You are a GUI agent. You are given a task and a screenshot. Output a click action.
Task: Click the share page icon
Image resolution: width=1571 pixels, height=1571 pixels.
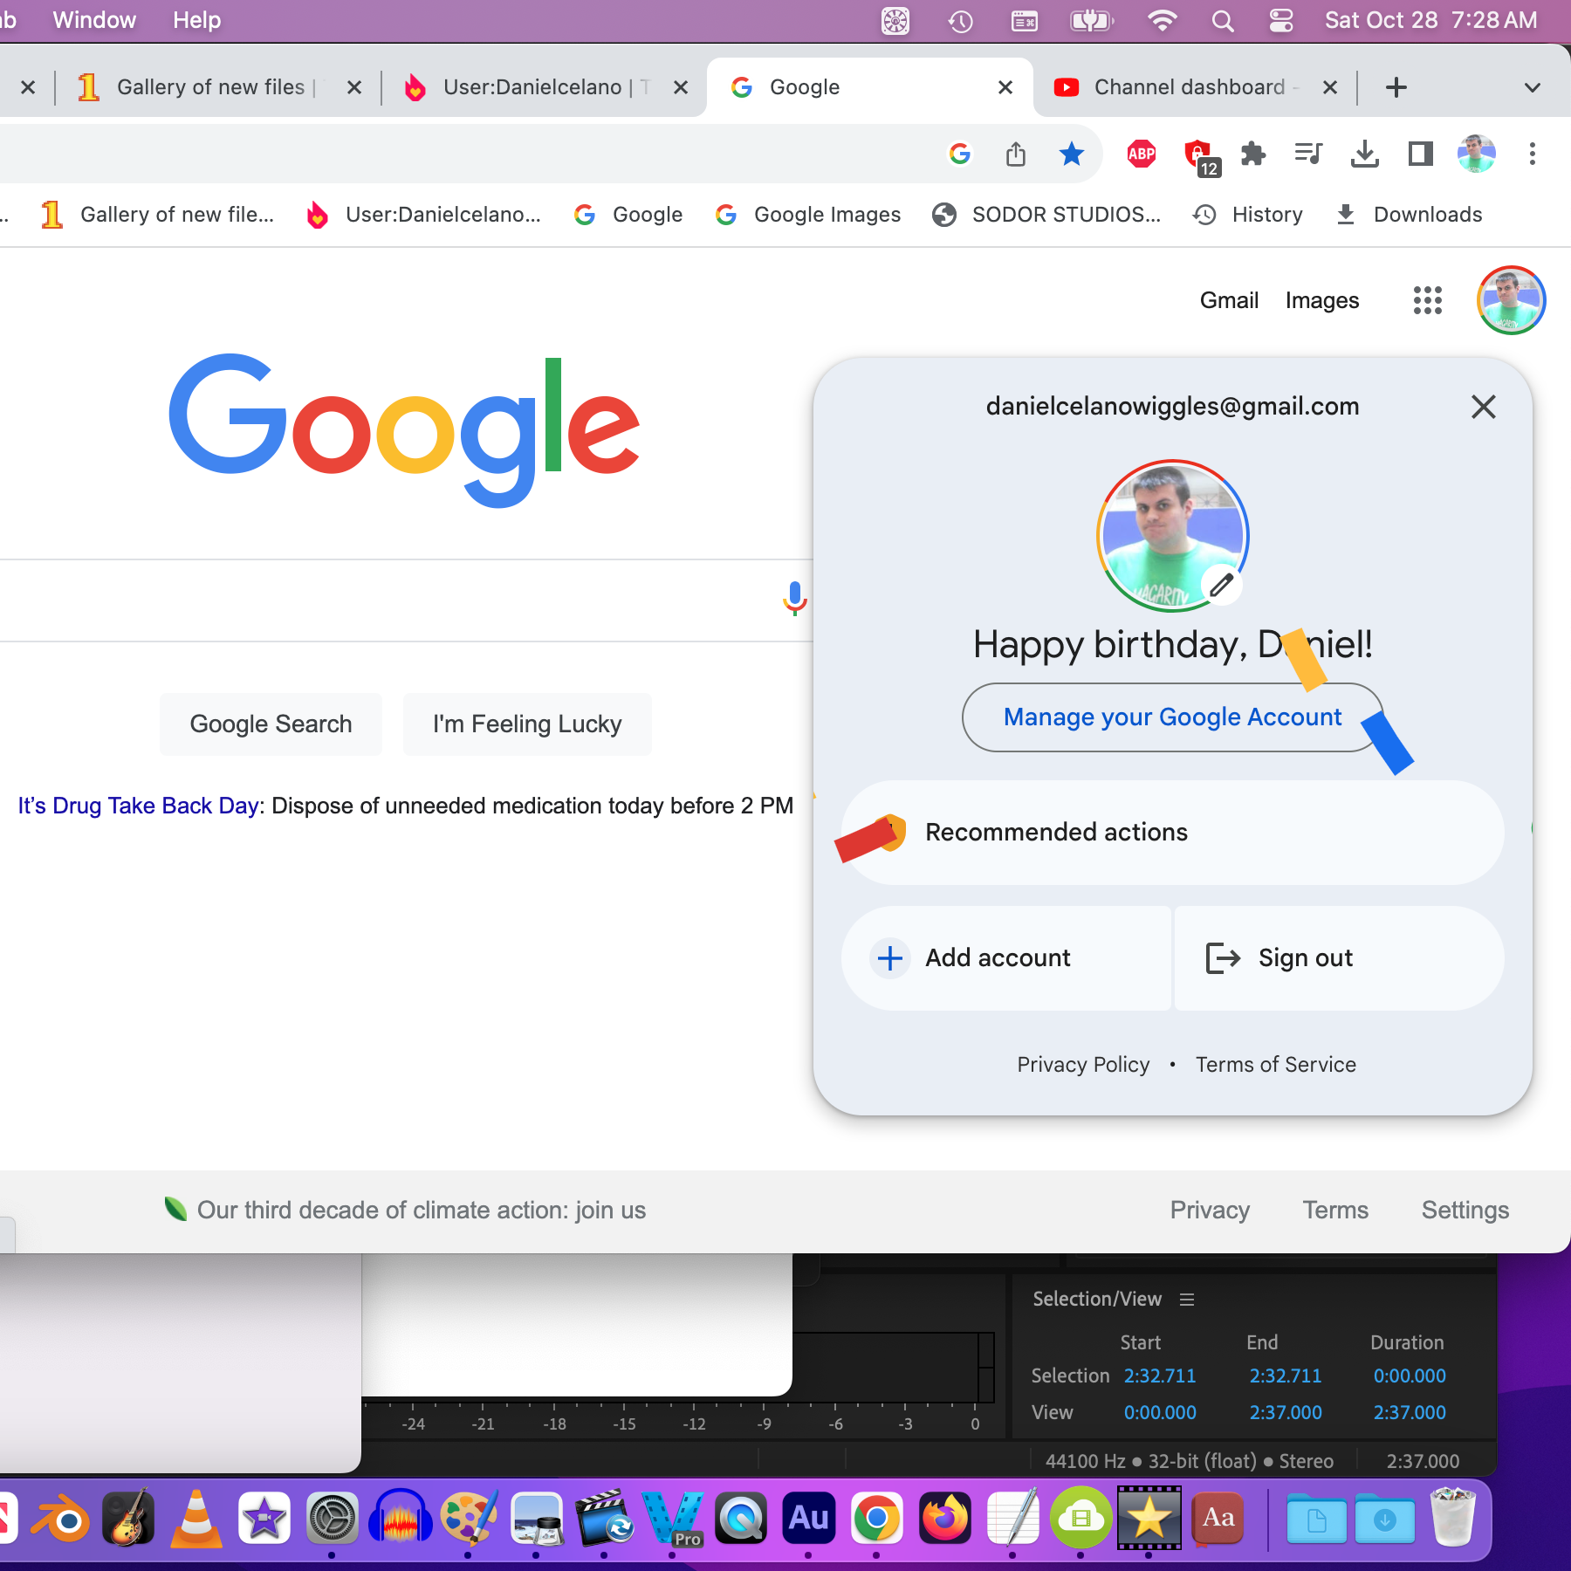tap(1015, 154)
